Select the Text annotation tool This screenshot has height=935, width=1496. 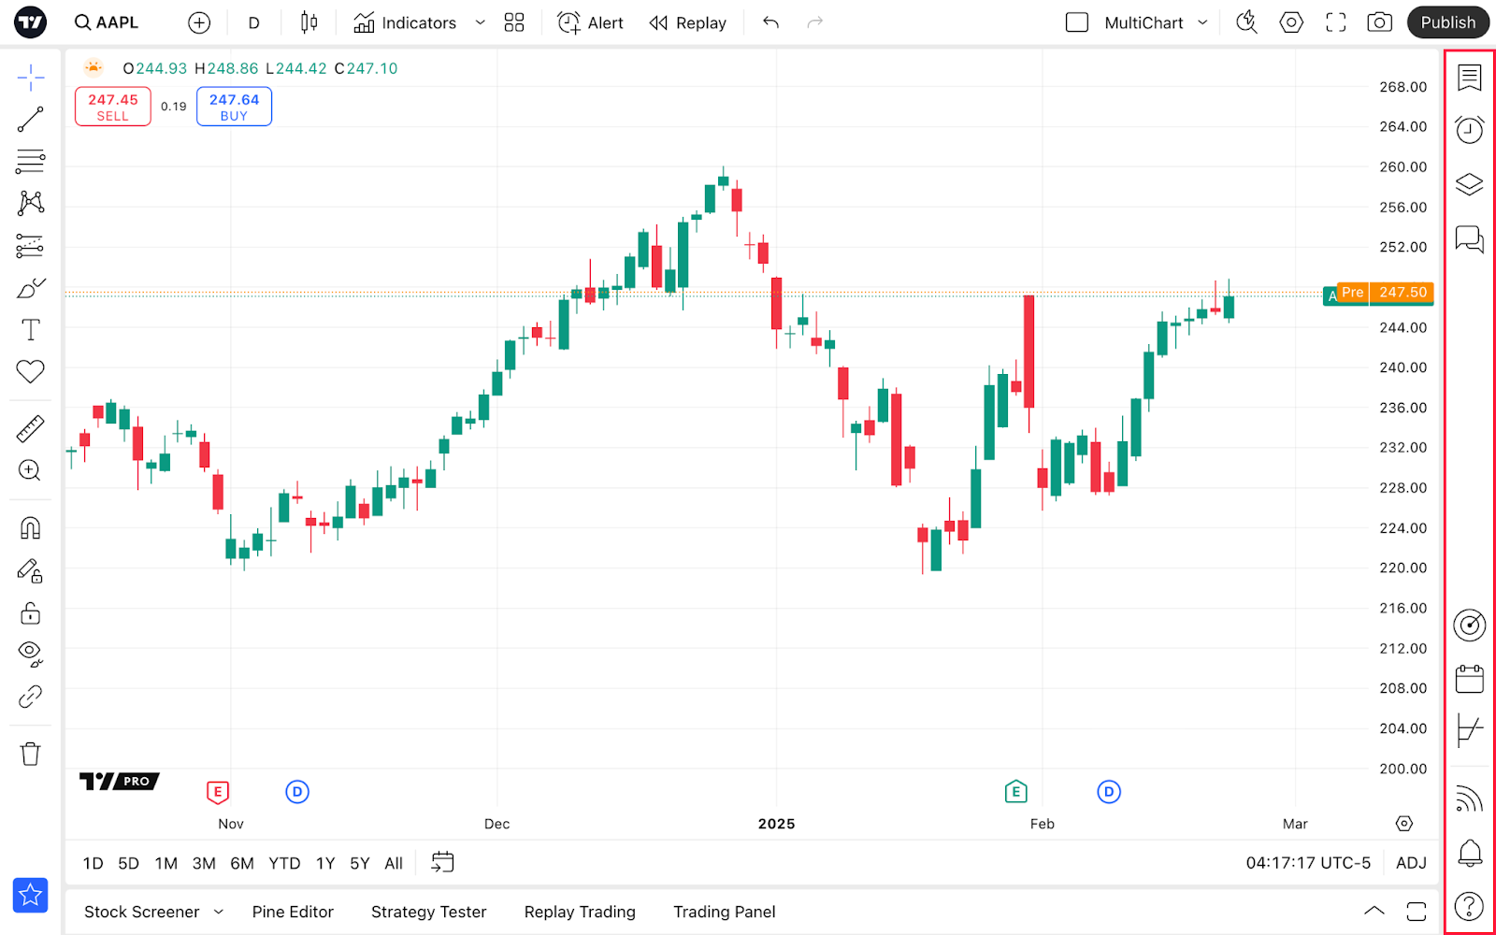click(x=30, y=329)
